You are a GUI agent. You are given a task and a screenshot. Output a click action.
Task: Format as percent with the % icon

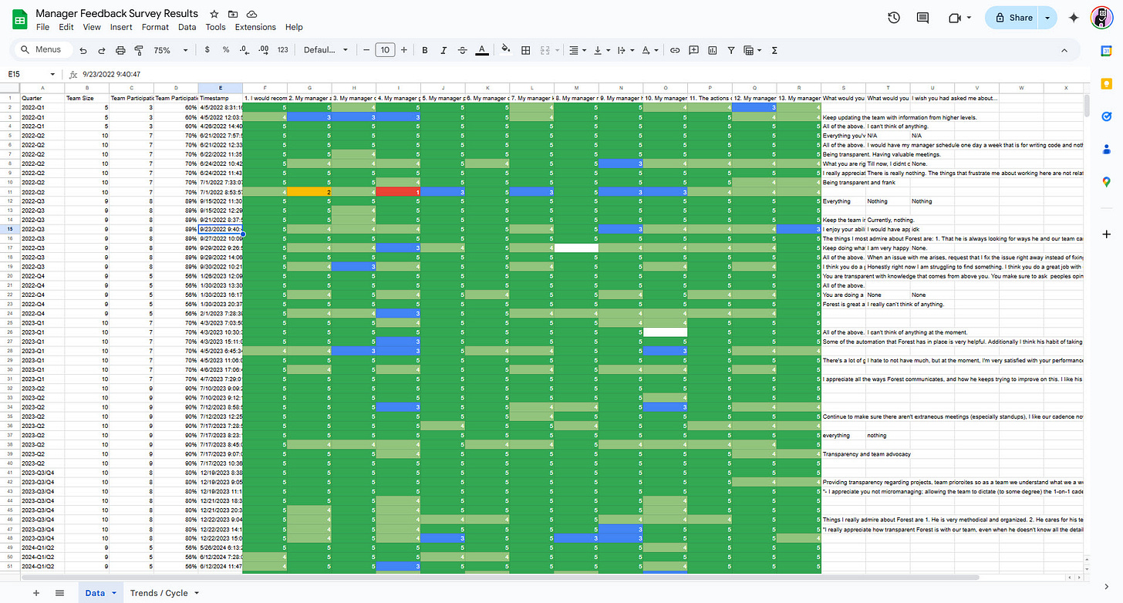point(226,50)
